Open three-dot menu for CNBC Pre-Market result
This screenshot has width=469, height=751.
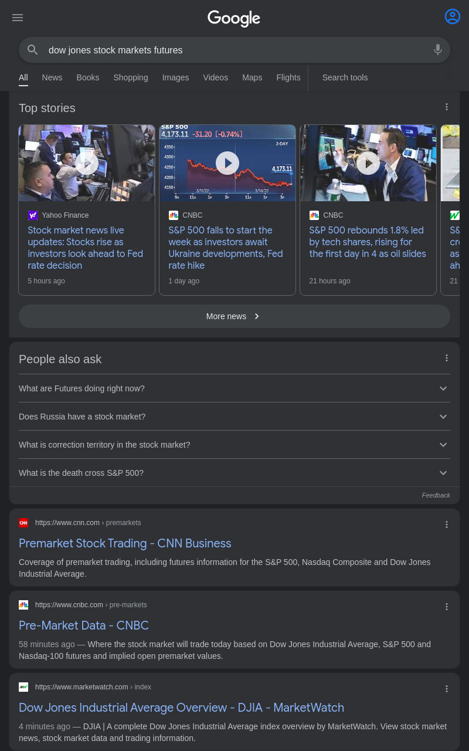(447, 607)
